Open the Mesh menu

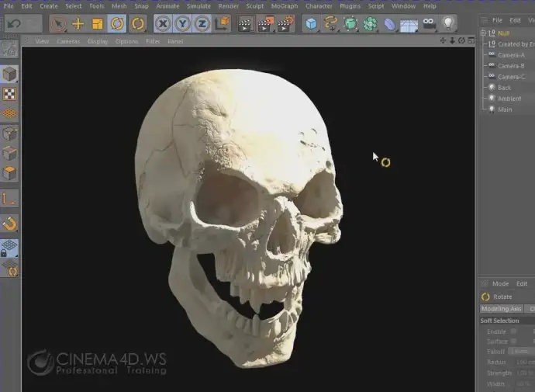[x=119, y=6]
